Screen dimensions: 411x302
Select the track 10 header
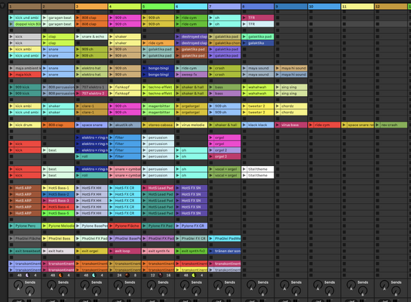click(324, 7)
